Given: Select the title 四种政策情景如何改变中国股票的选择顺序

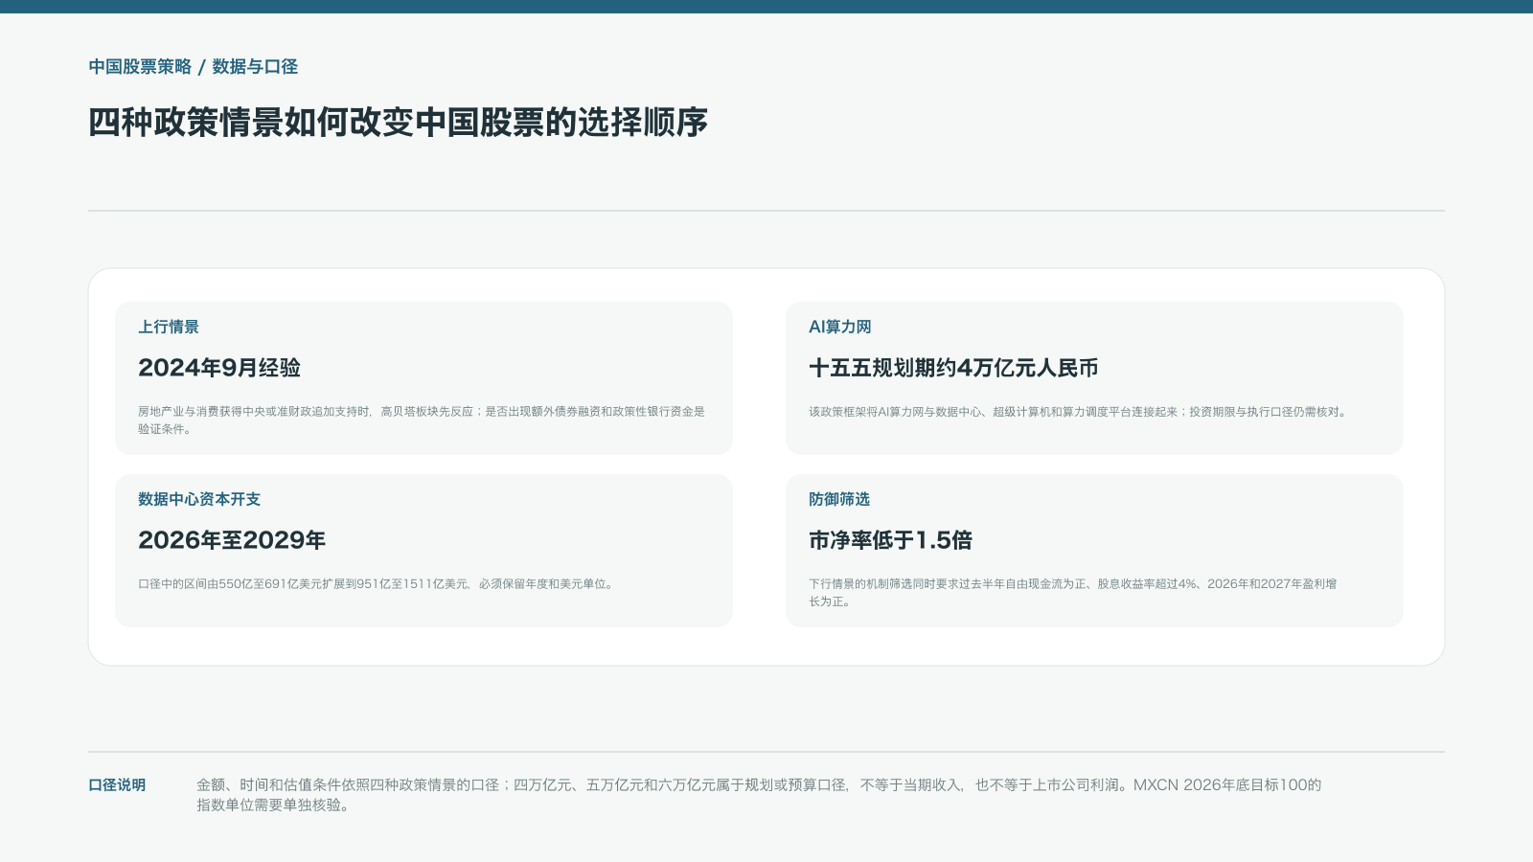Looking at the screenshot, I should point(399,123).
